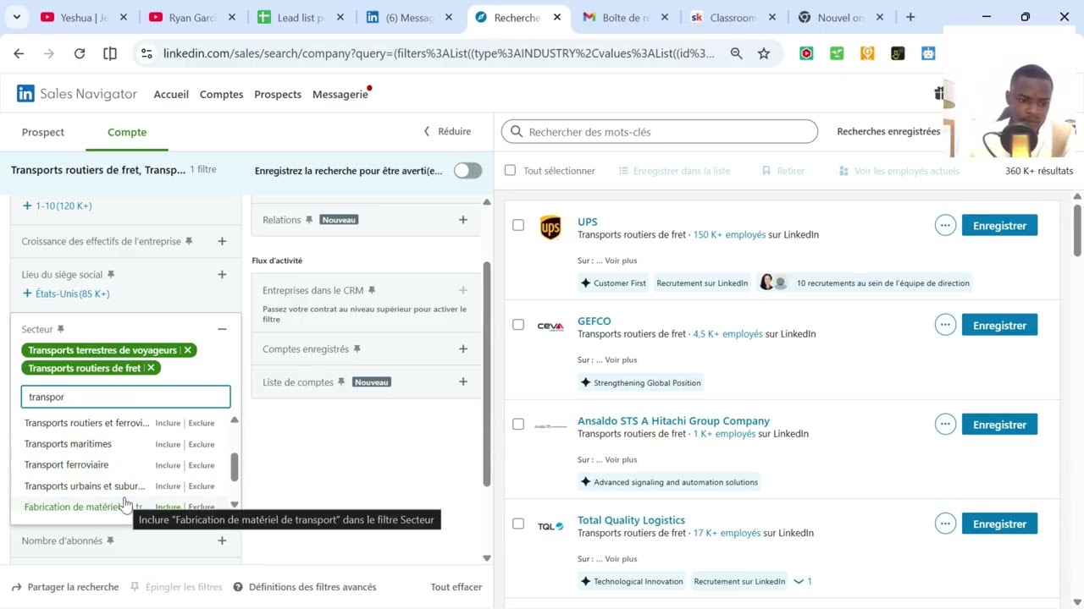The image size is (1084, 609).
Task: Click Tout effacer to clear filters
Action: 456,587
